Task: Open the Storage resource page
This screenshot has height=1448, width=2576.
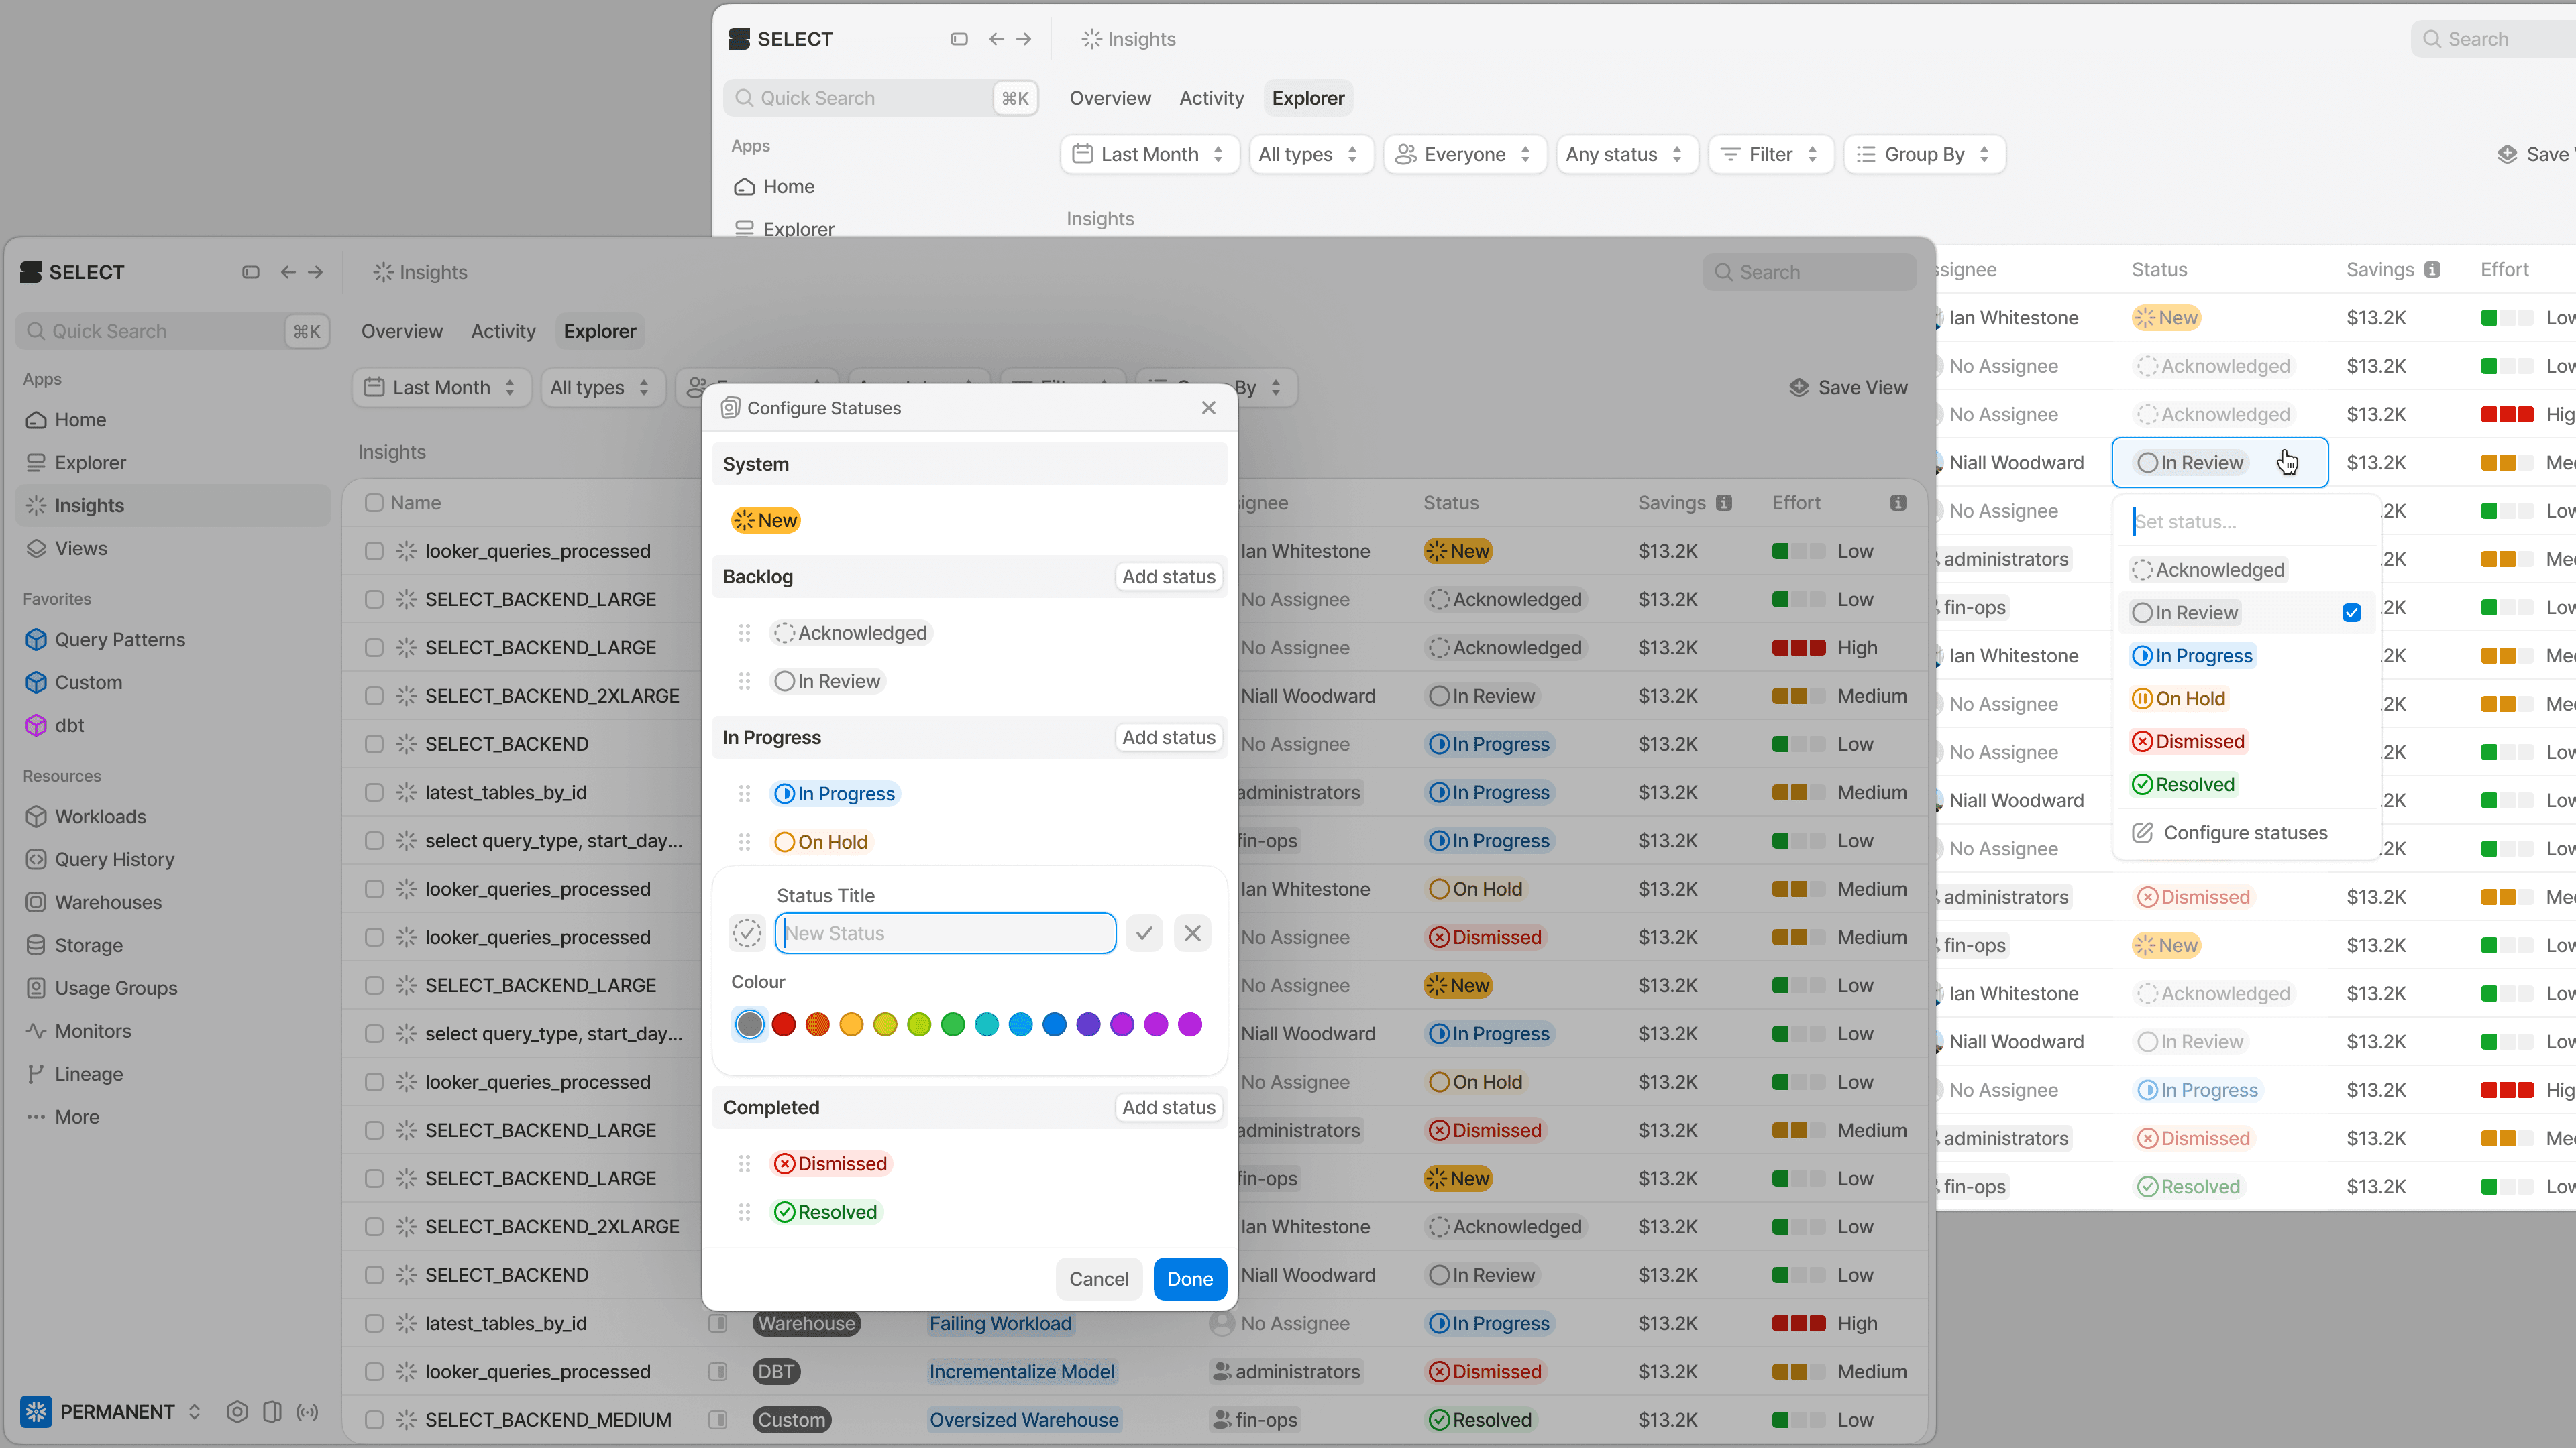Action: [x=88, y=945]
